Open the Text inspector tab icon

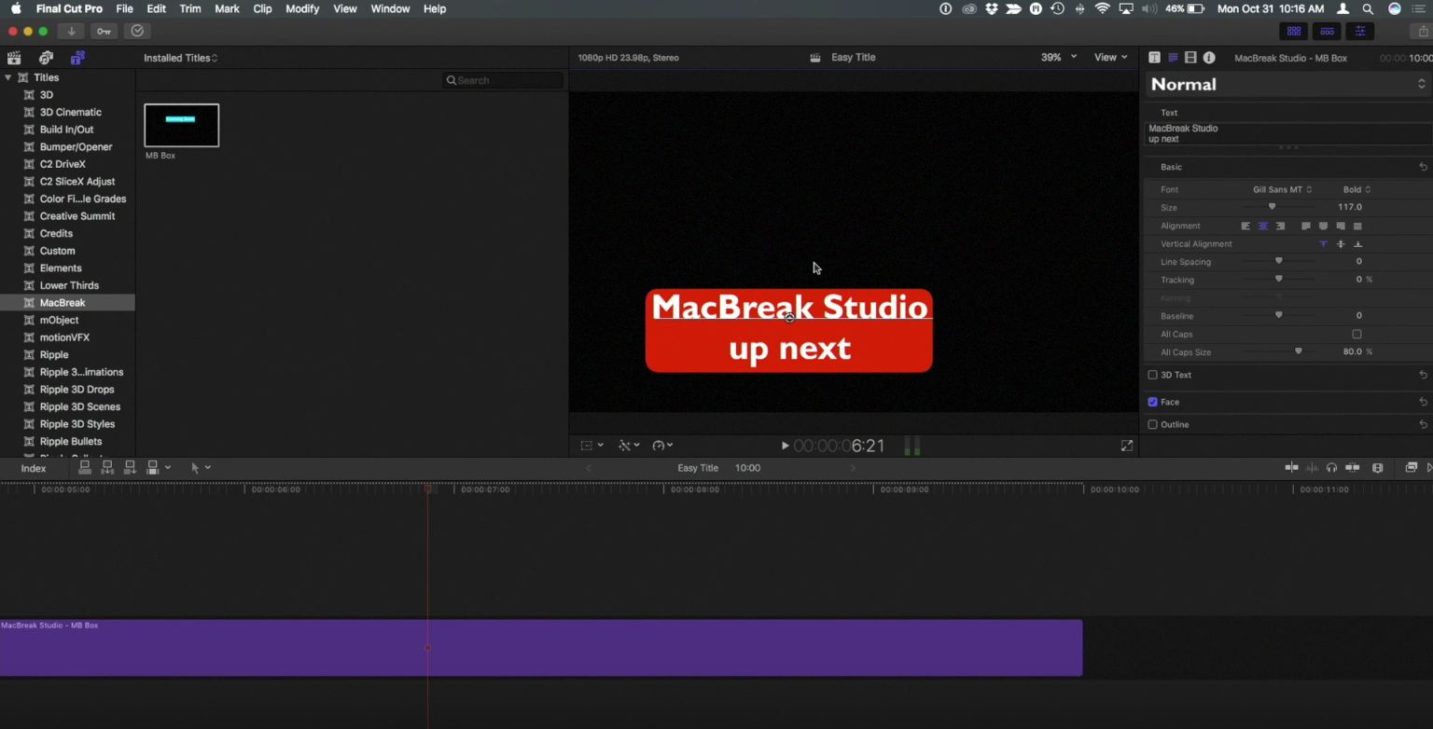pyautogui.click(x=1173, y=58)
